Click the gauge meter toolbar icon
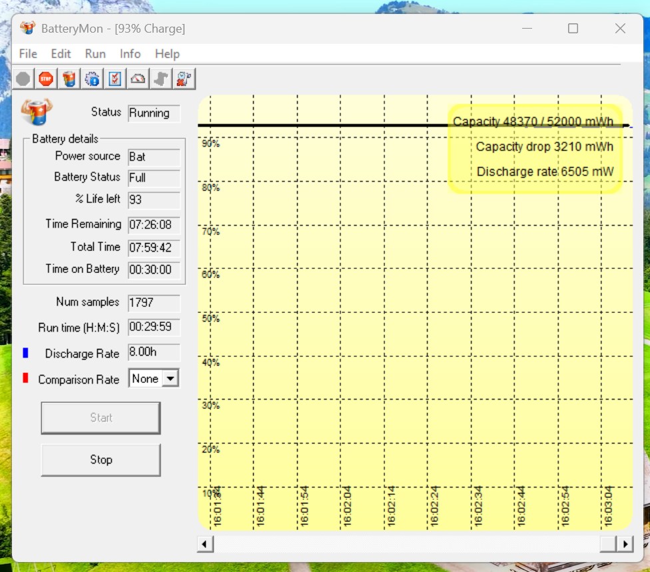The image size is (650, 572). pos(138,79)
